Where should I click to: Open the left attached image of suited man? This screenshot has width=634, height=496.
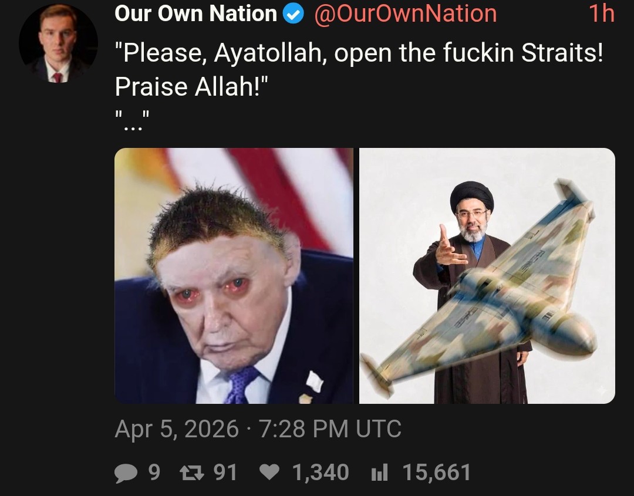pyautogui.click(x=234, y=276)
